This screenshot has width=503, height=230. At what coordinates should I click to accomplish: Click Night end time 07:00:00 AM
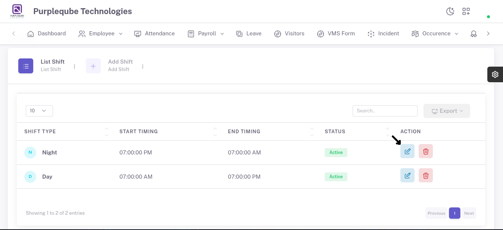pos(244,153)
